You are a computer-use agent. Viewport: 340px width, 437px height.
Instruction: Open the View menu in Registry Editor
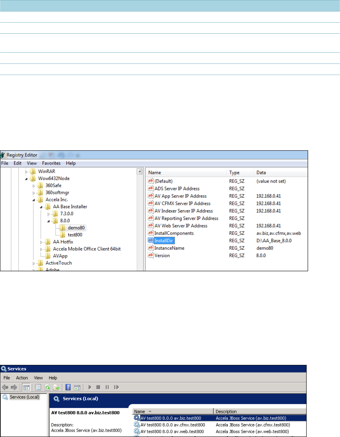[32, 163]
